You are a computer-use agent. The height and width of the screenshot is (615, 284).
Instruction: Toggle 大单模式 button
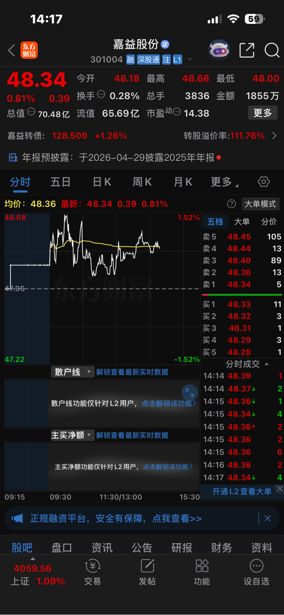coord(260,204)
